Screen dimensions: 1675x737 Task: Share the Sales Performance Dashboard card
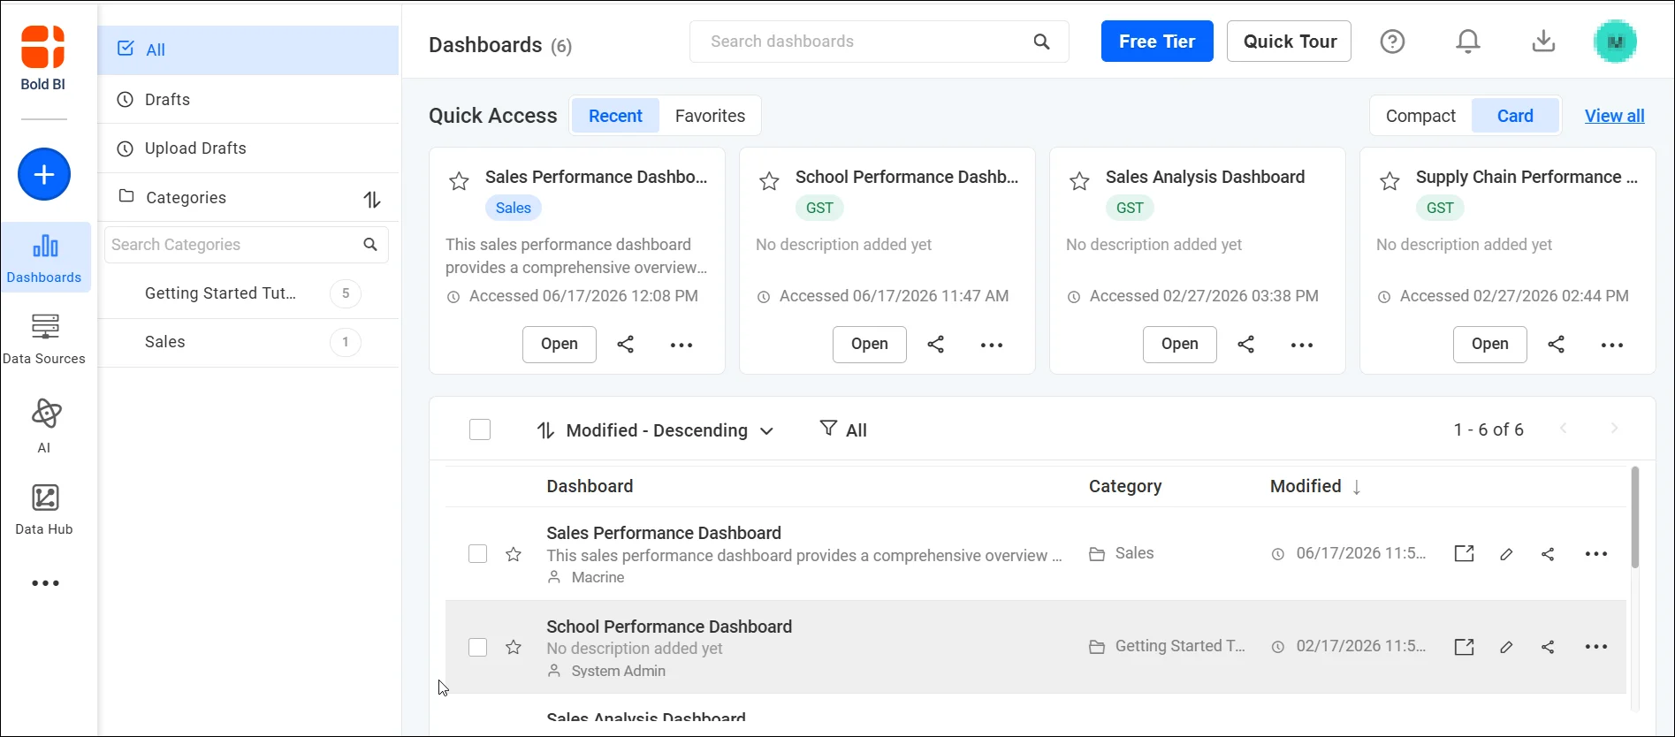pos(626,345)
